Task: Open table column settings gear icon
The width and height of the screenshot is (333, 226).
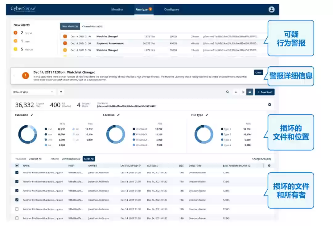Action: pyautogui.click(x=269, y=165)
